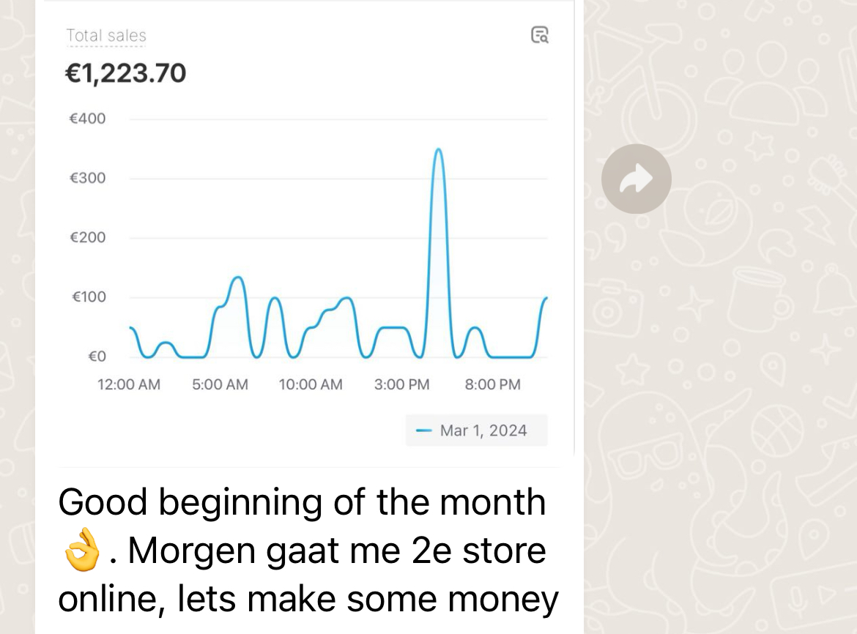Click the €100 y-axis label

pos(89,297)
